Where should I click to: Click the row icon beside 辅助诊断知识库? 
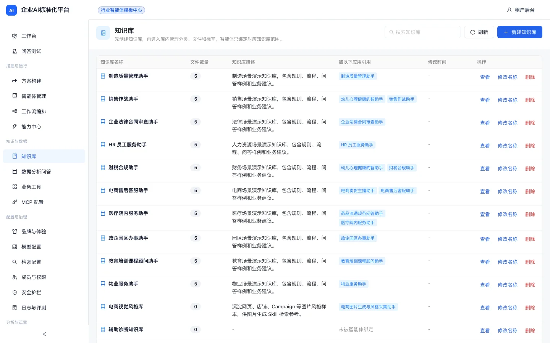103,330
